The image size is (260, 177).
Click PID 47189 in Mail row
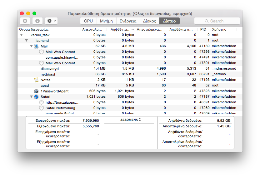pyautogui.click(x=204, y=46)
